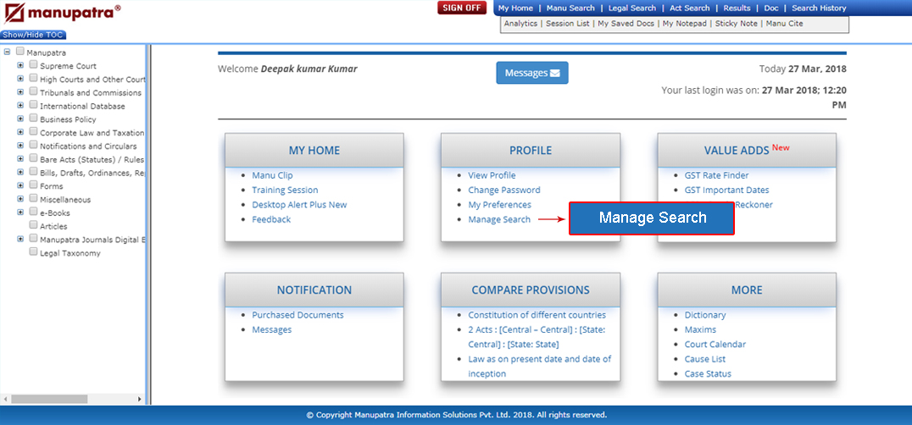Open Messages link under Notification
Image resolution: width=912 pixels, height=425 pixels.
tap(271, 330)
